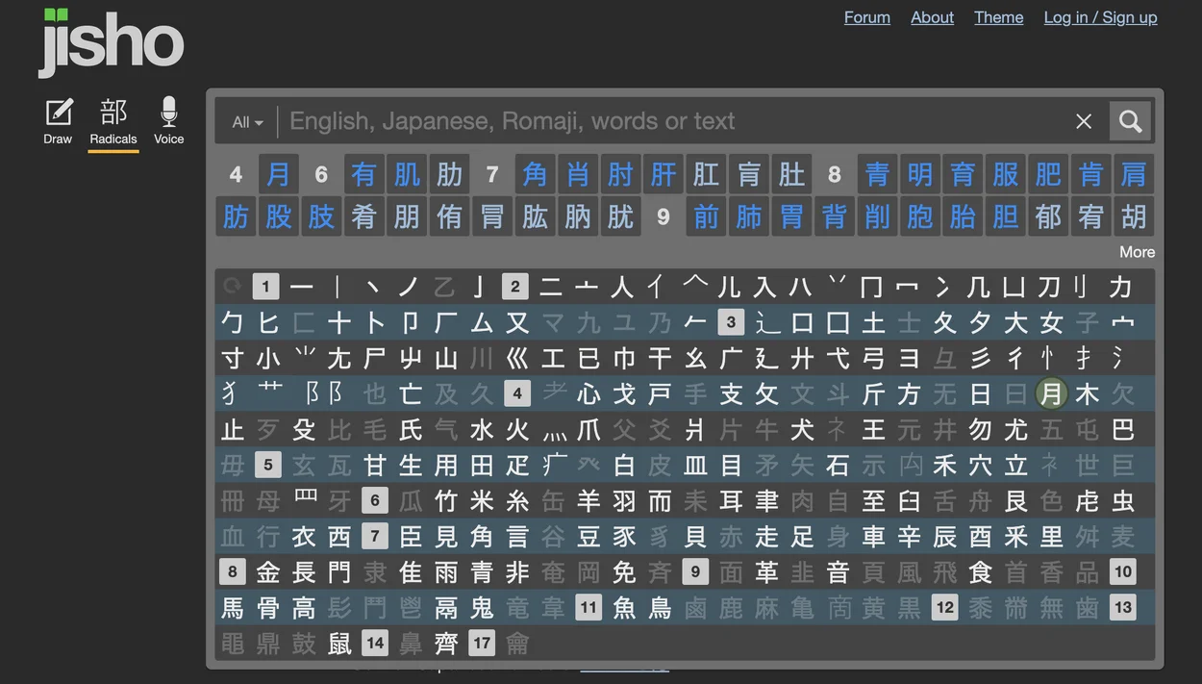Toggle the 魚 radical
Screen dimensions: 1202x684
point(624,607)
